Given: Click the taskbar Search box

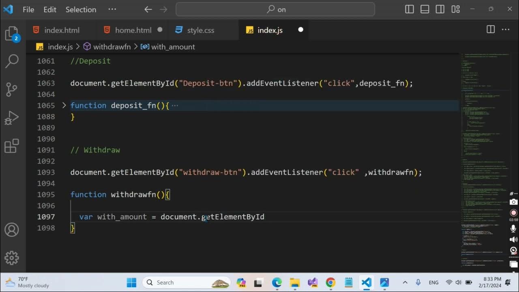Looking at the screenshot, I should pos(187,282).
